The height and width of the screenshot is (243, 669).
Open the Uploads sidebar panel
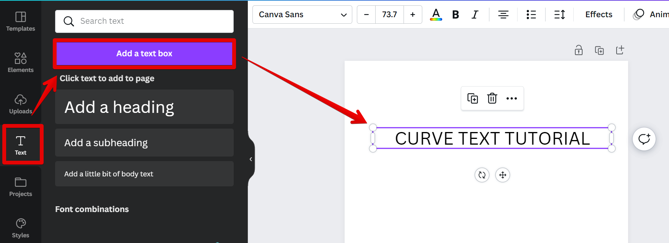pos(21,104)
